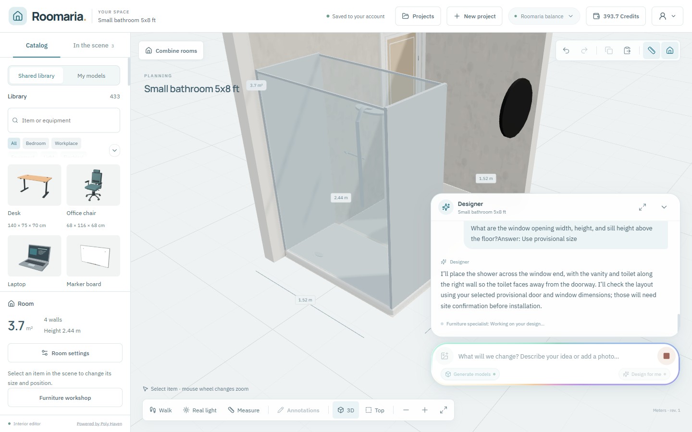This screenshot has width=692, height=432.
Task: Toggle the room house view icon
Action: coord(670,50)
